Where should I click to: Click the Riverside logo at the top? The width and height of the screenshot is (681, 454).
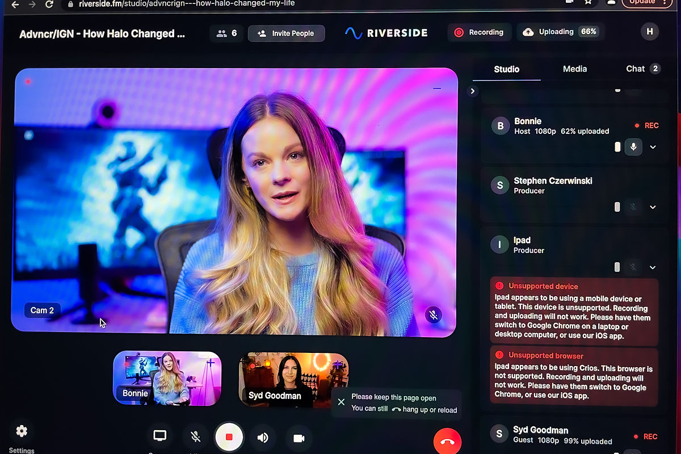(386, 32)
